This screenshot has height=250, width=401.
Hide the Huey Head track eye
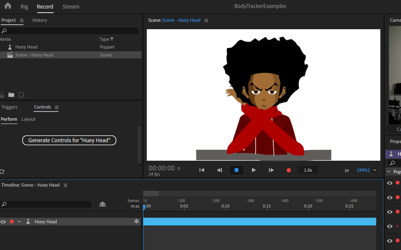(3, 222)
